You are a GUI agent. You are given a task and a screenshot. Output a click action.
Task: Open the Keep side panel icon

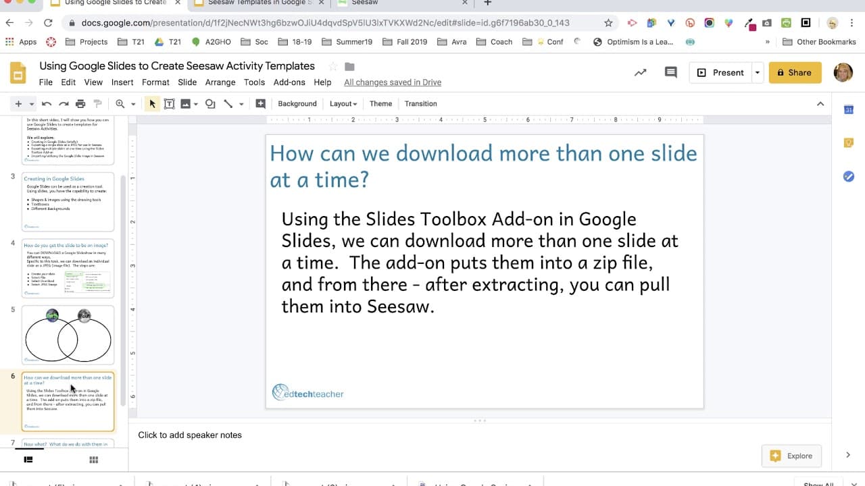tap(849, 142)
